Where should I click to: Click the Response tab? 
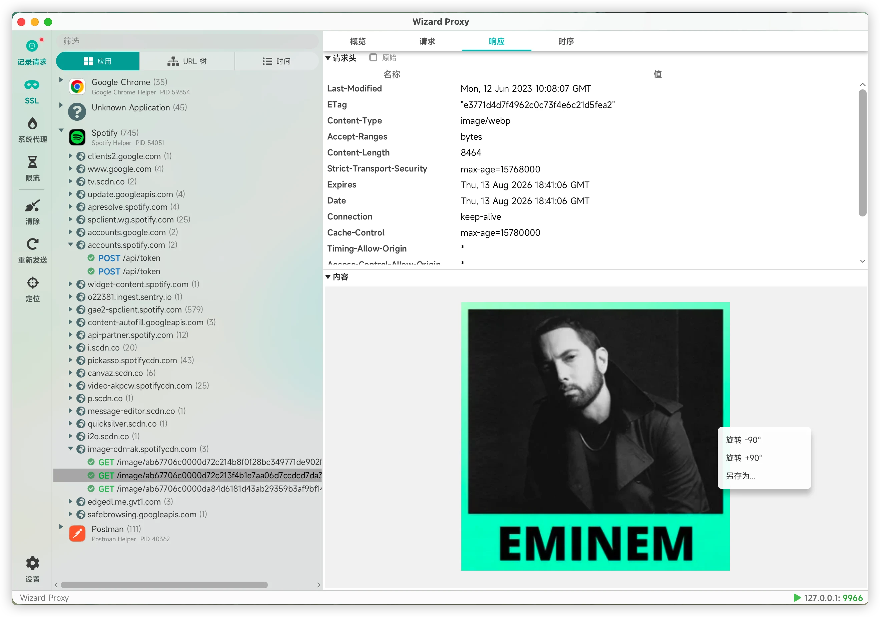tap(496, 41)
